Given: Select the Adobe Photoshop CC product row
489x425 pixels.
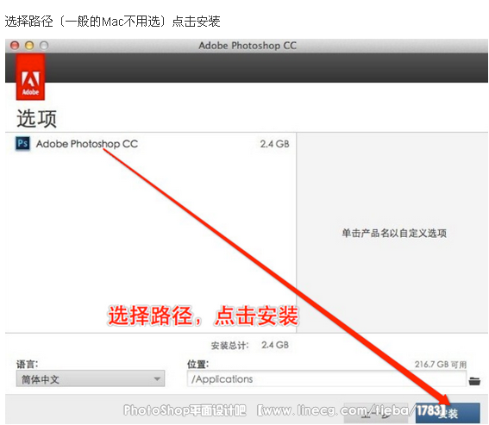Looking at the screenshot, I should click(x=151, y=144).
